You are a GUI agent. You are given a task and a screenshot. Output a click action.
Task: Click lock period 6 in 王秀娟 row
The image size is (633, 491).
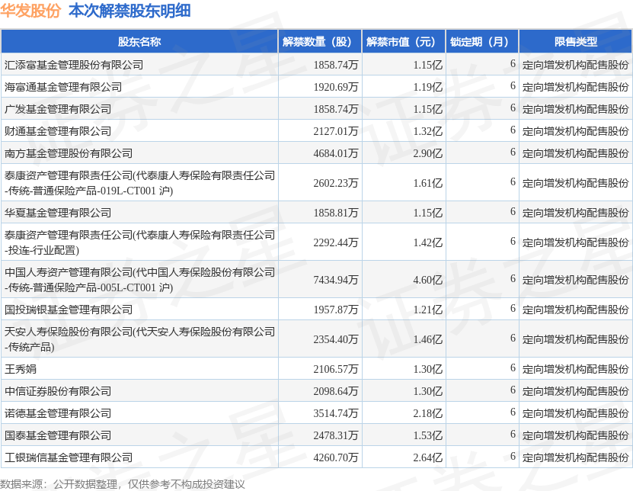point(513,367)
